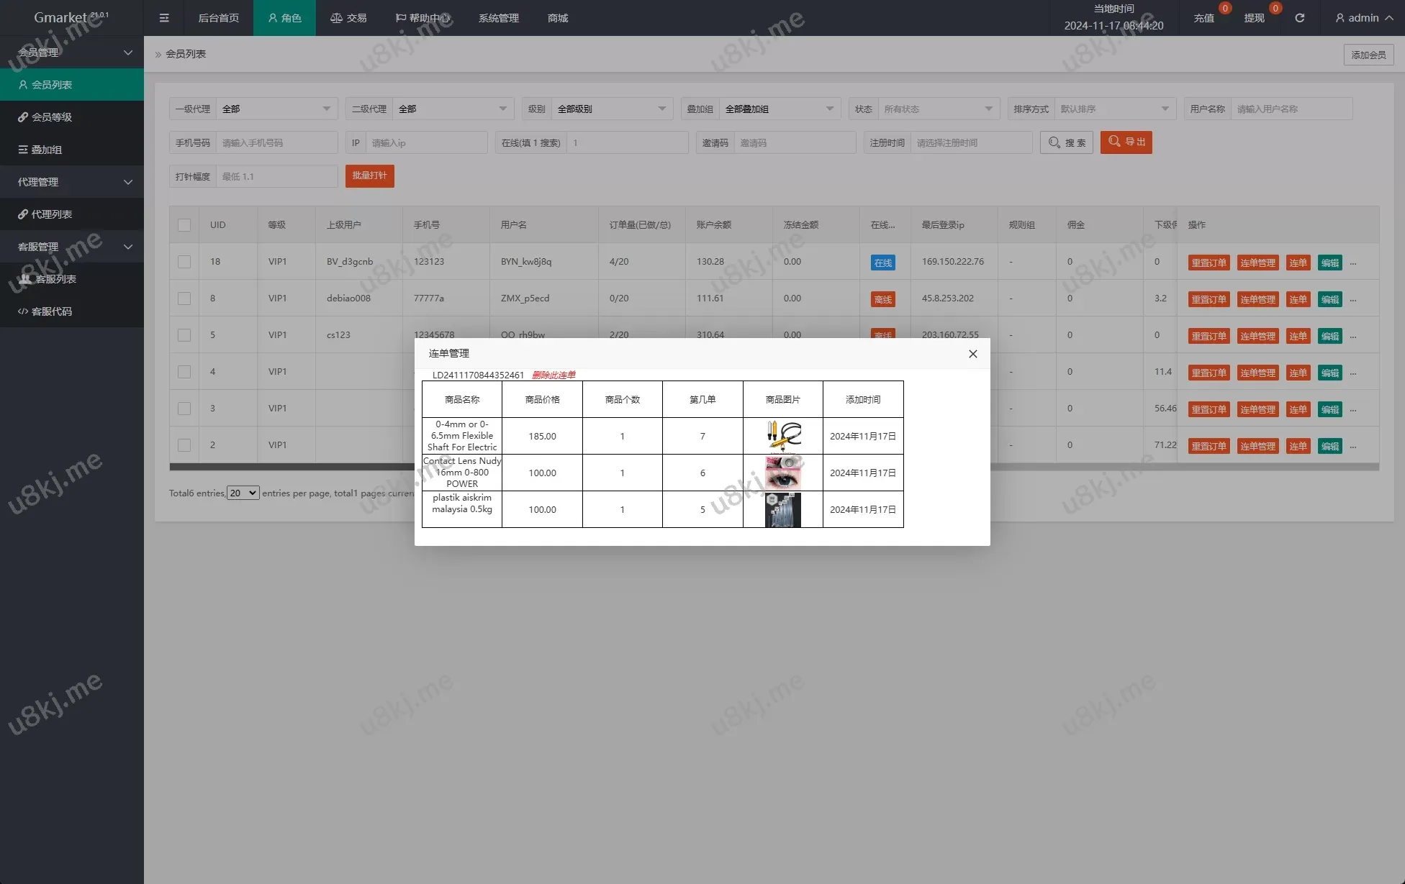
Task: Open 客服代码 code item in sidebar
Action: point(52,311)
